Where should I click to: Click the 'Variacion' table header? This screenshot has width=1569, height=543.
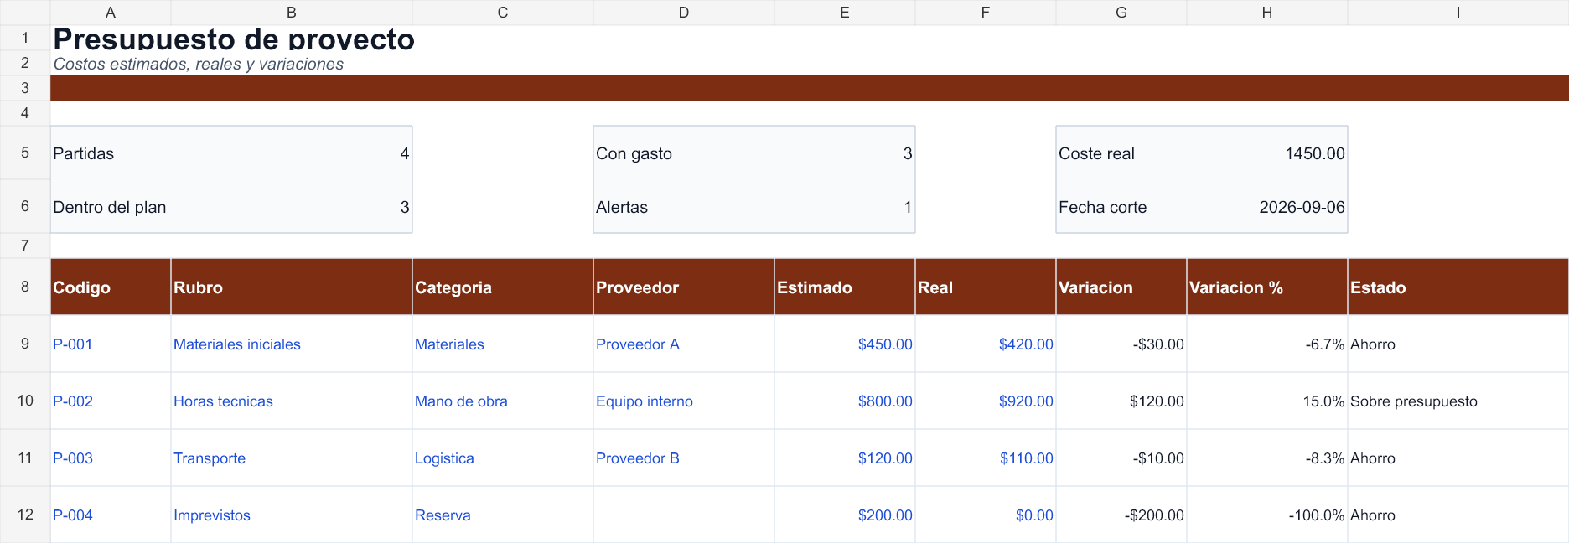point(1121,287)
